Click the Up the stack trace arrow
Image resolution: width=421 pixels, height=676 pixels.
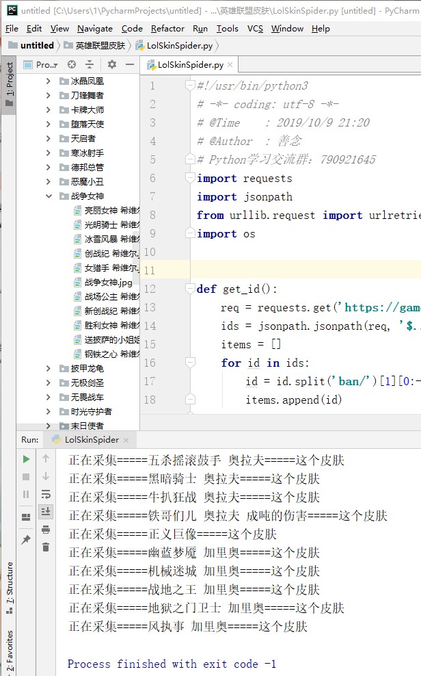(x=46, y=458)
